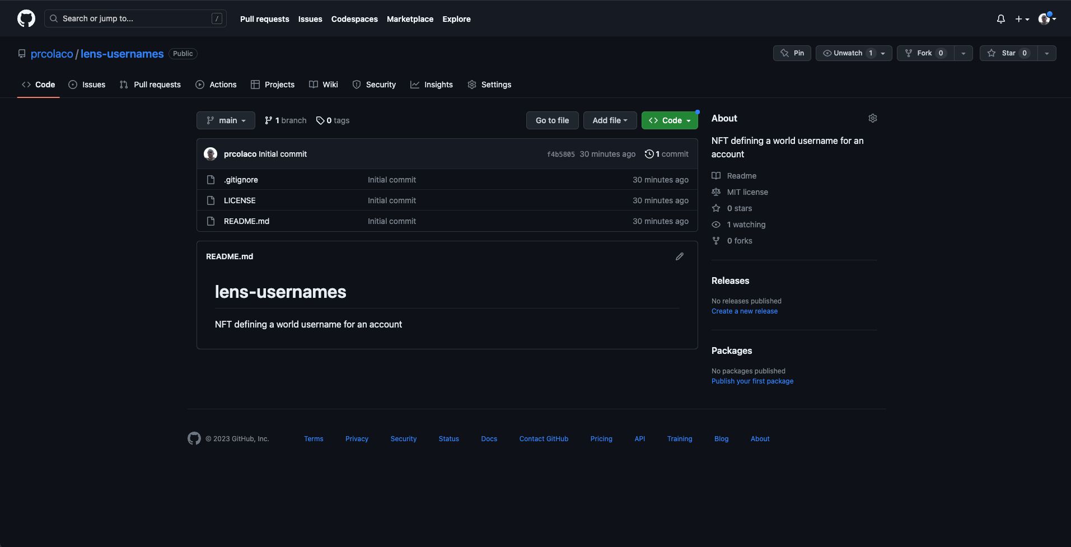1071x547 pixels.
Task: Focus the Search or jump to field
Action: 135,18
